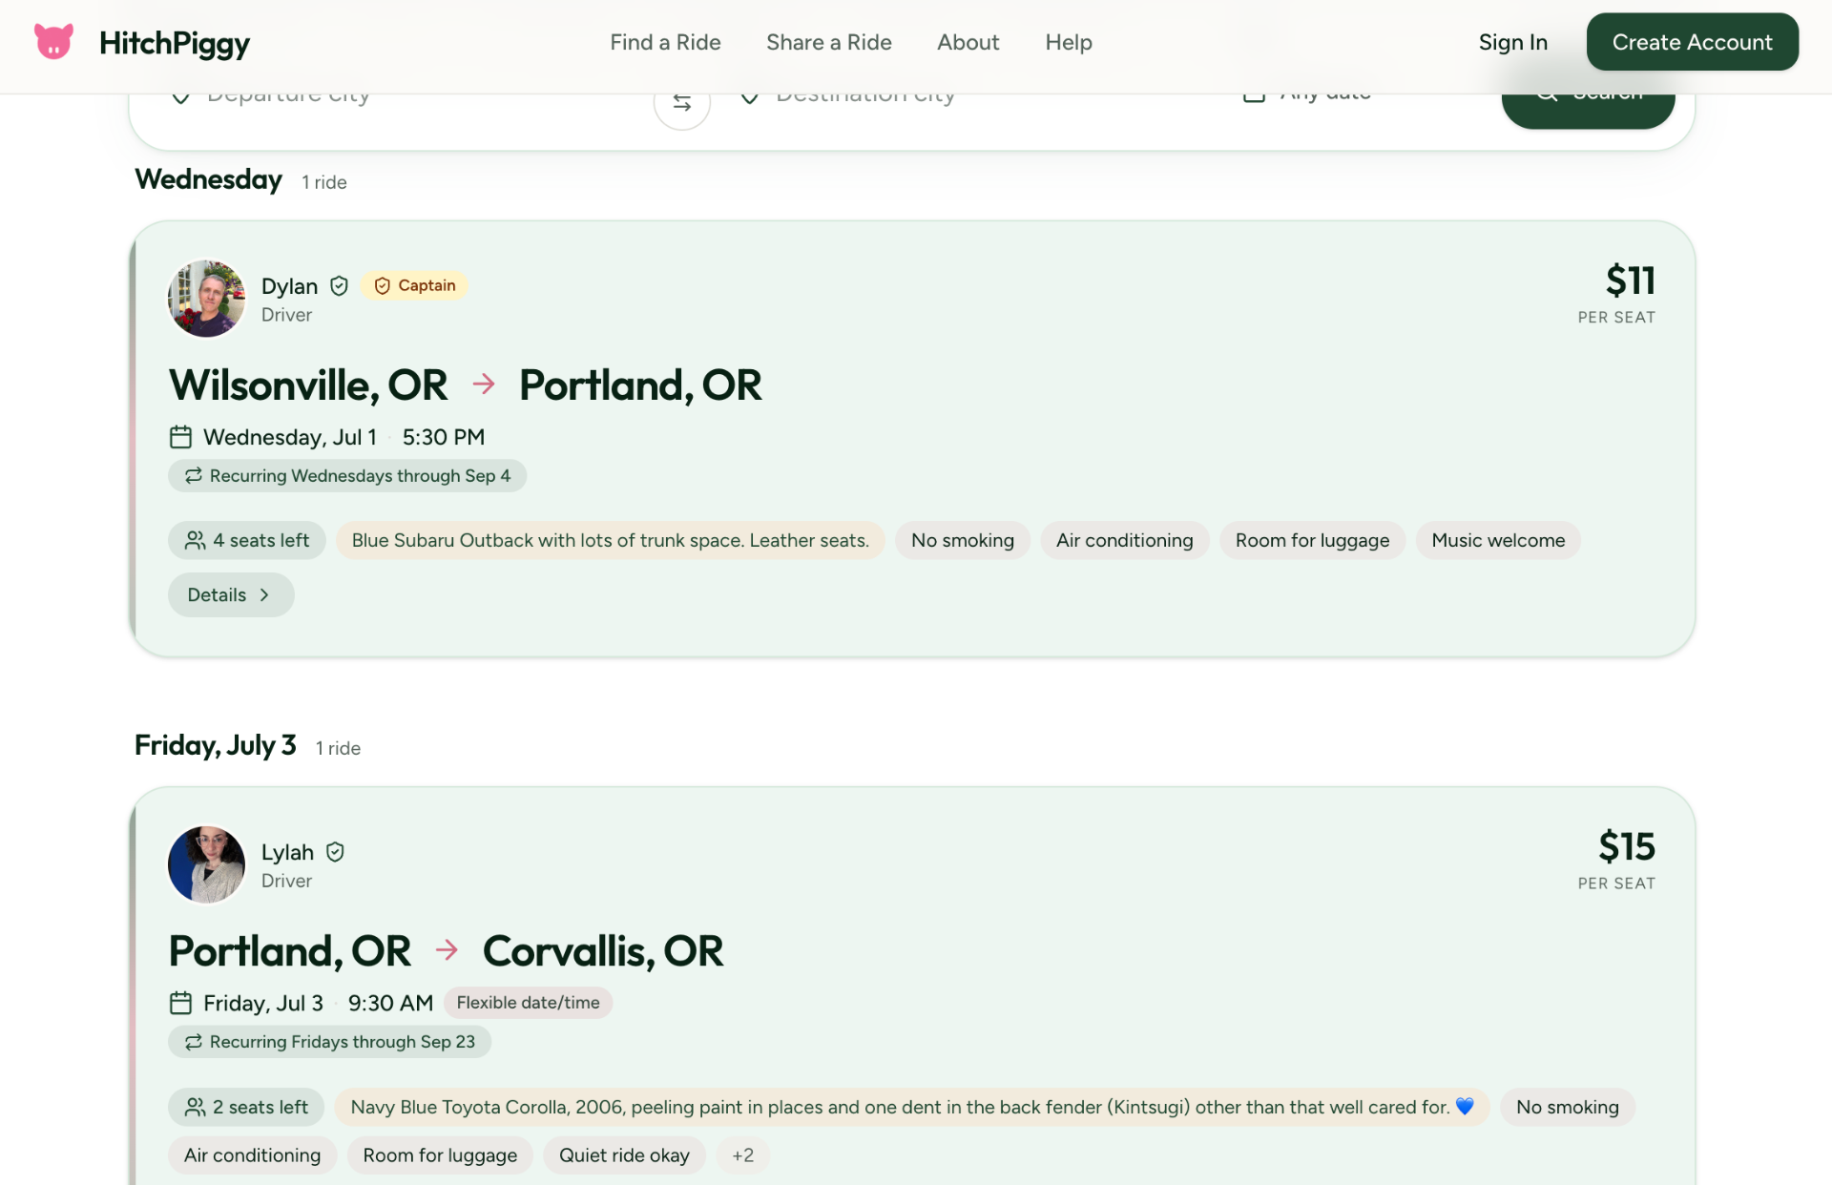
Task: Click the calendar icon by Wednesday, Jul 1
Action: click(x=180, y=437)
